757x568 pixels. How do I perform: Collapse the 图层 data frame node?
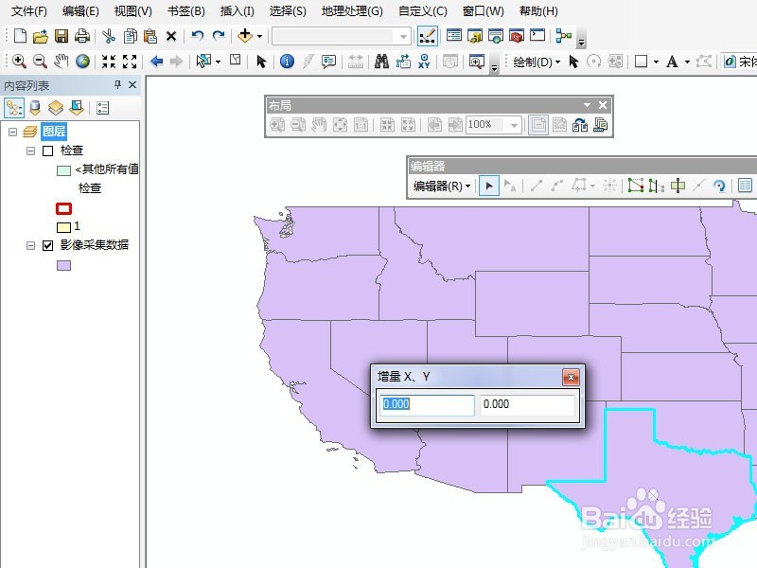pyautogui.click(x=13, y=132)
